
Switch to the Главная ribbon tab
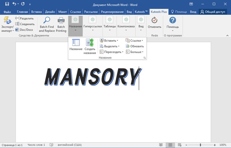[x=22, y=12]
